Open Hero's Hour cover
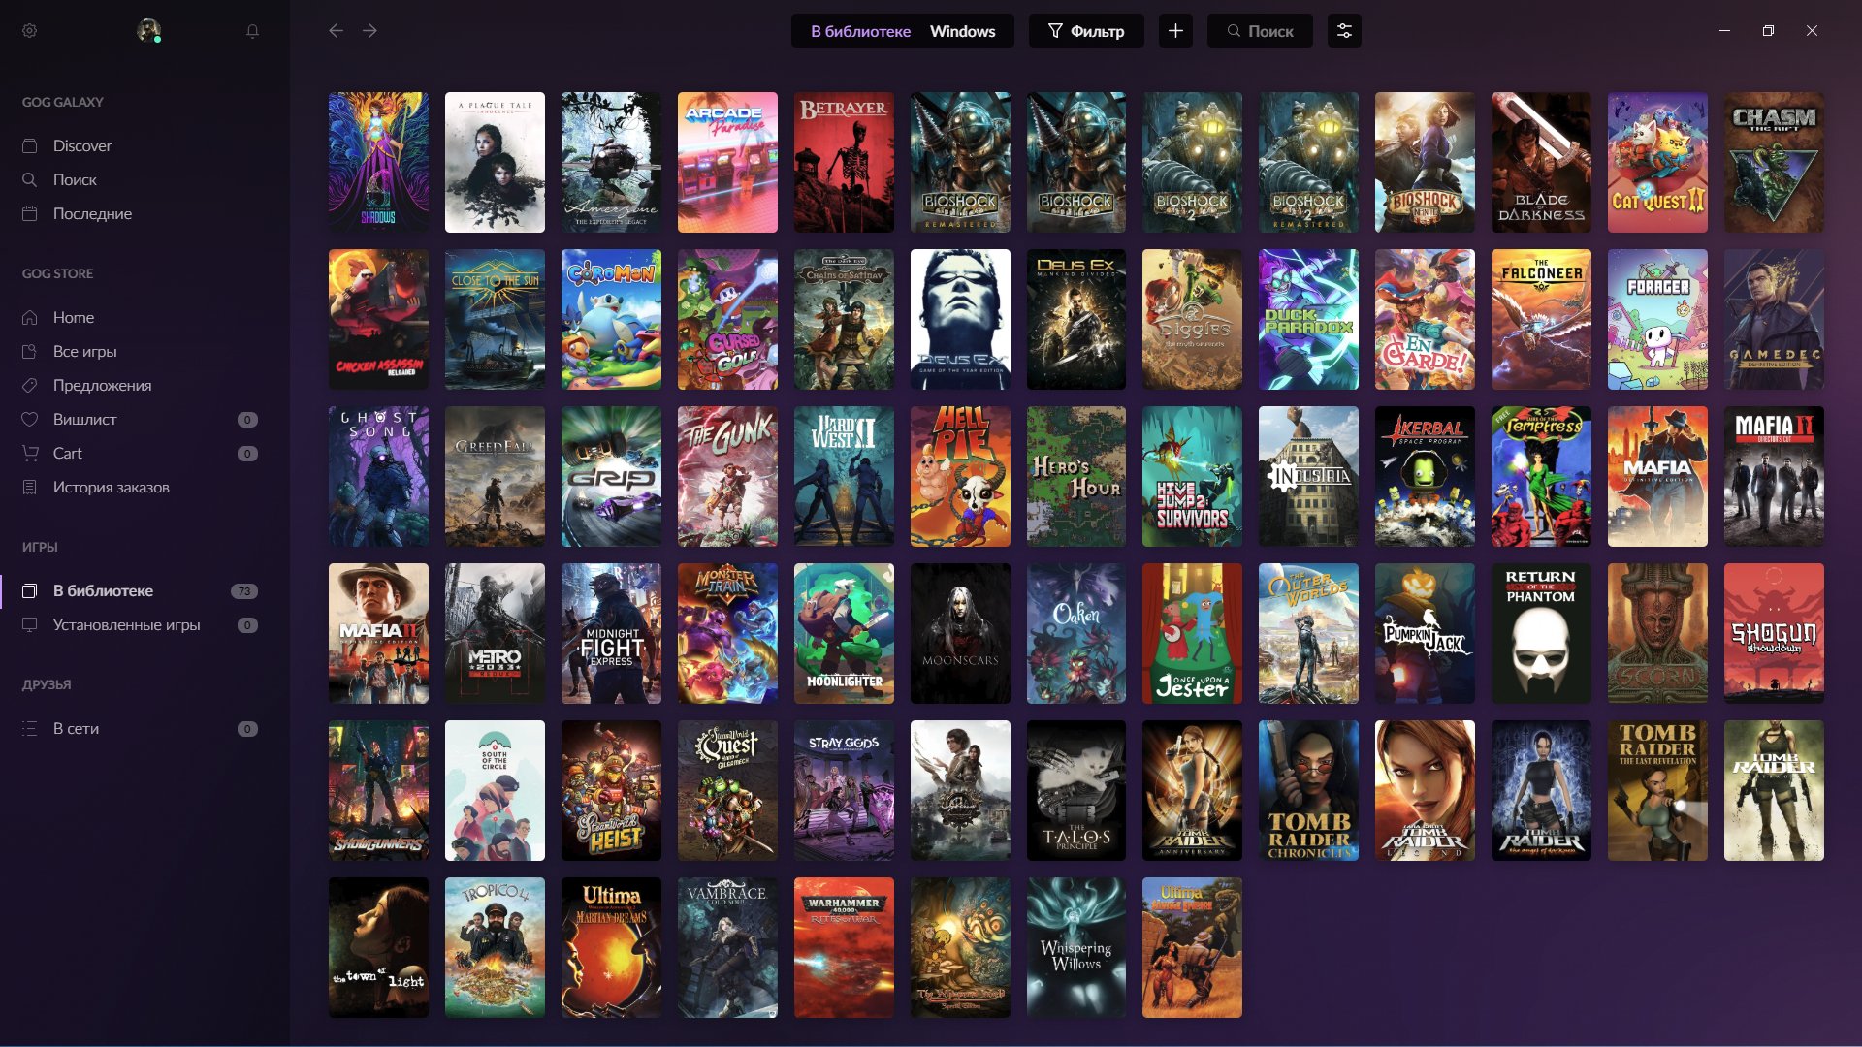1862x1047 pixels. [1076, 476]
